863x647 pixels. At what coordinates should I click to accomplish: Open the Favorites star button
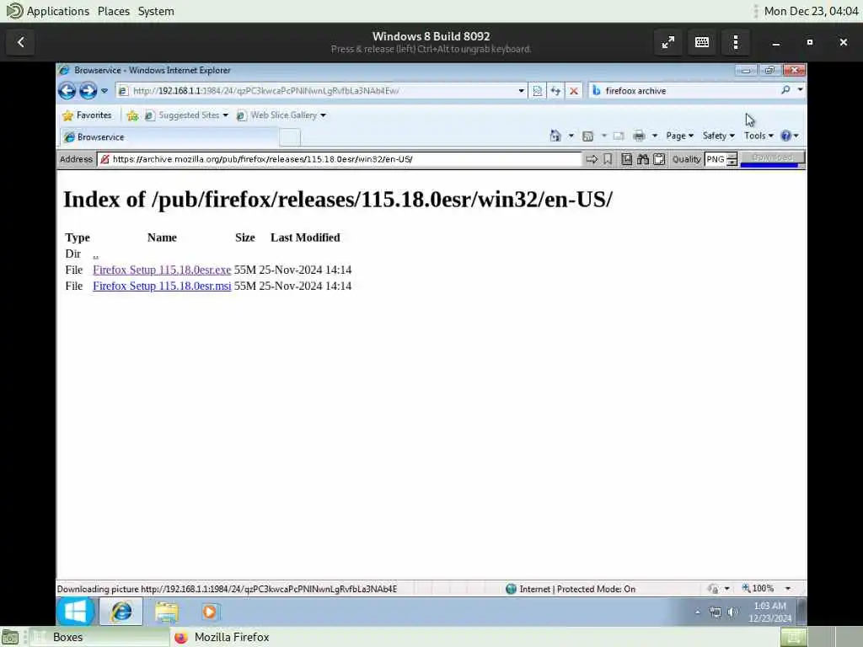click(87, 115)
